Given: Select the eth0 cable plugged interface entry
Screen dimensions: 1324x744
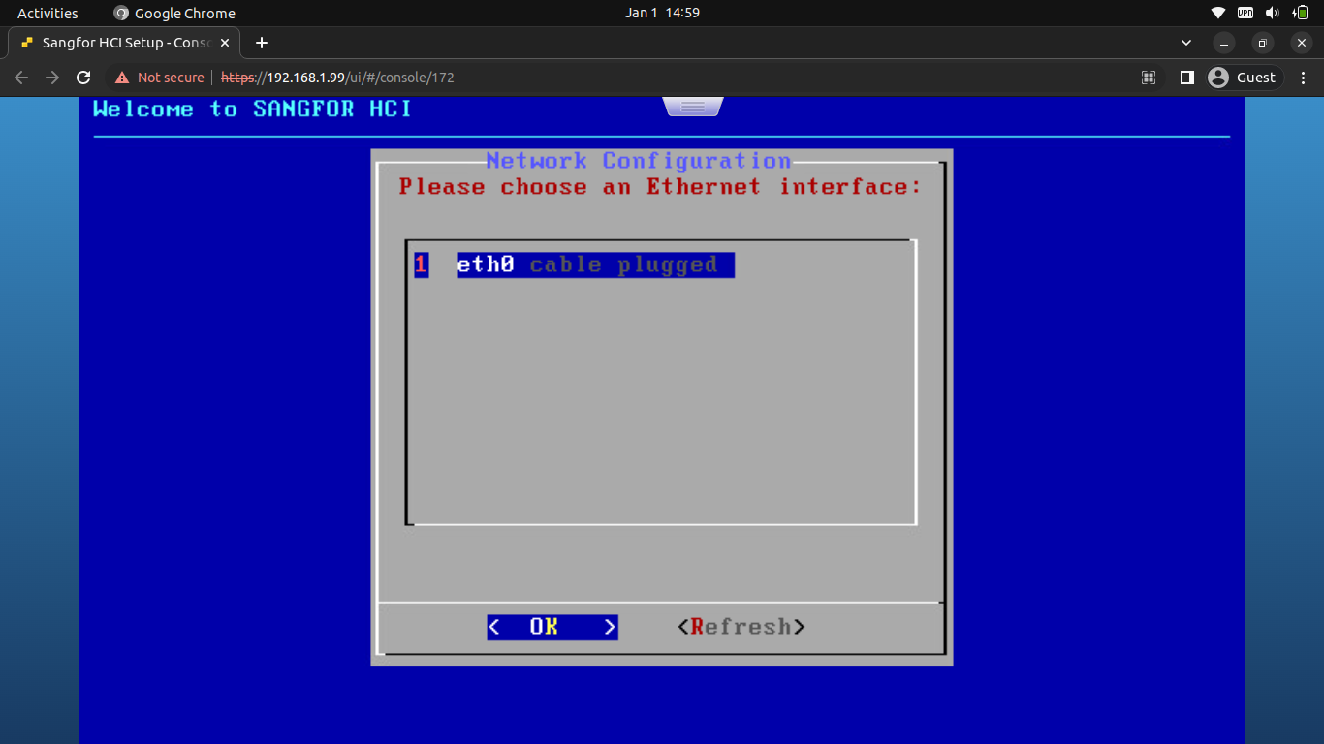Looking at the screenshot, I should [x=594, y=264].
